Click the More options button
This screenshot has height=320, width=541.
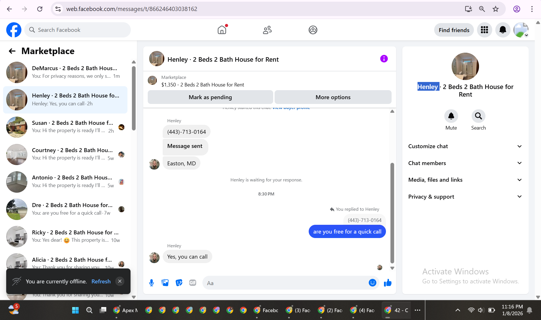[333, 97]
